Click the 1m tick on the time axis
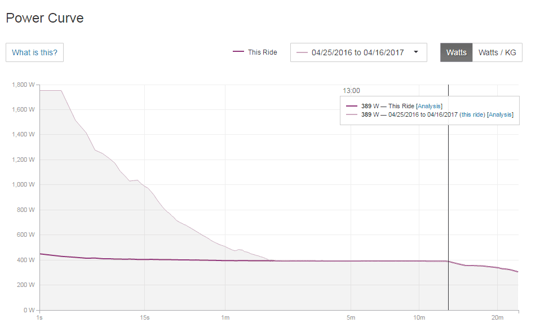549x336 pixels. coord(225,318)
